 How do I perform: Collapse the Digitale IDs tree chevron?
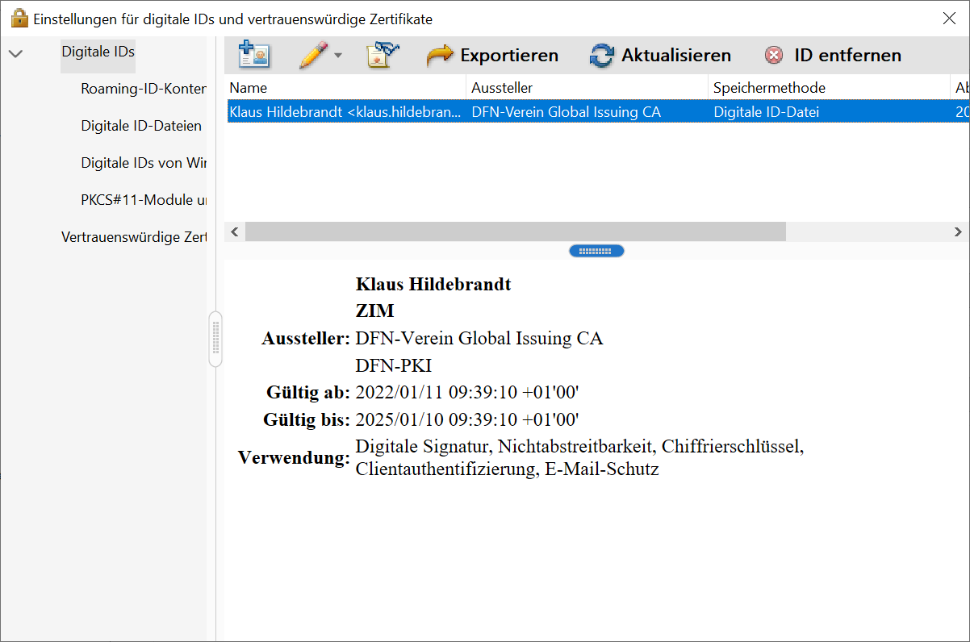[15, 53]
